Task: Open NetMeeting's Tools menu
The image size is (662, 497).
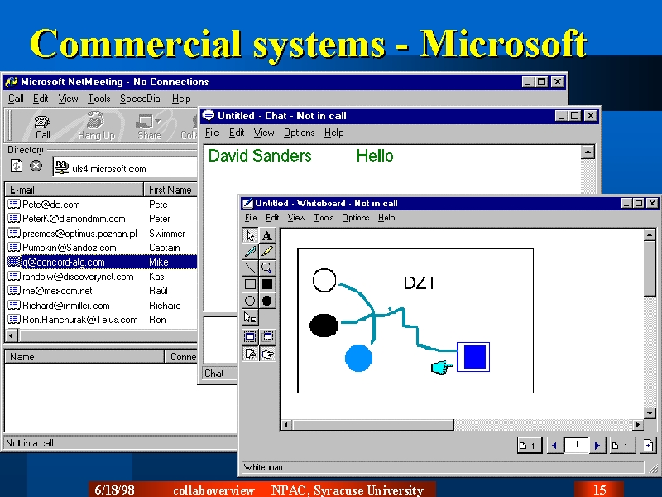Action: pyautogui.click(x=98, y=99)
